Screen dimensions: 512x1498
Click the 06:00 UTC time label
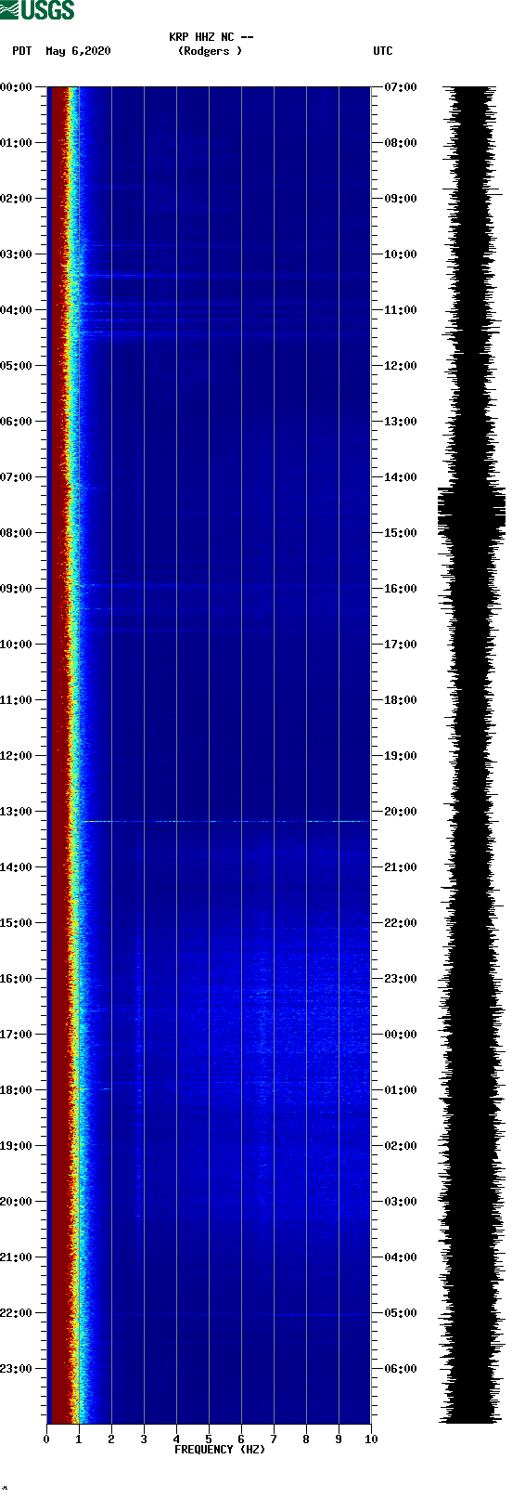401,1369
